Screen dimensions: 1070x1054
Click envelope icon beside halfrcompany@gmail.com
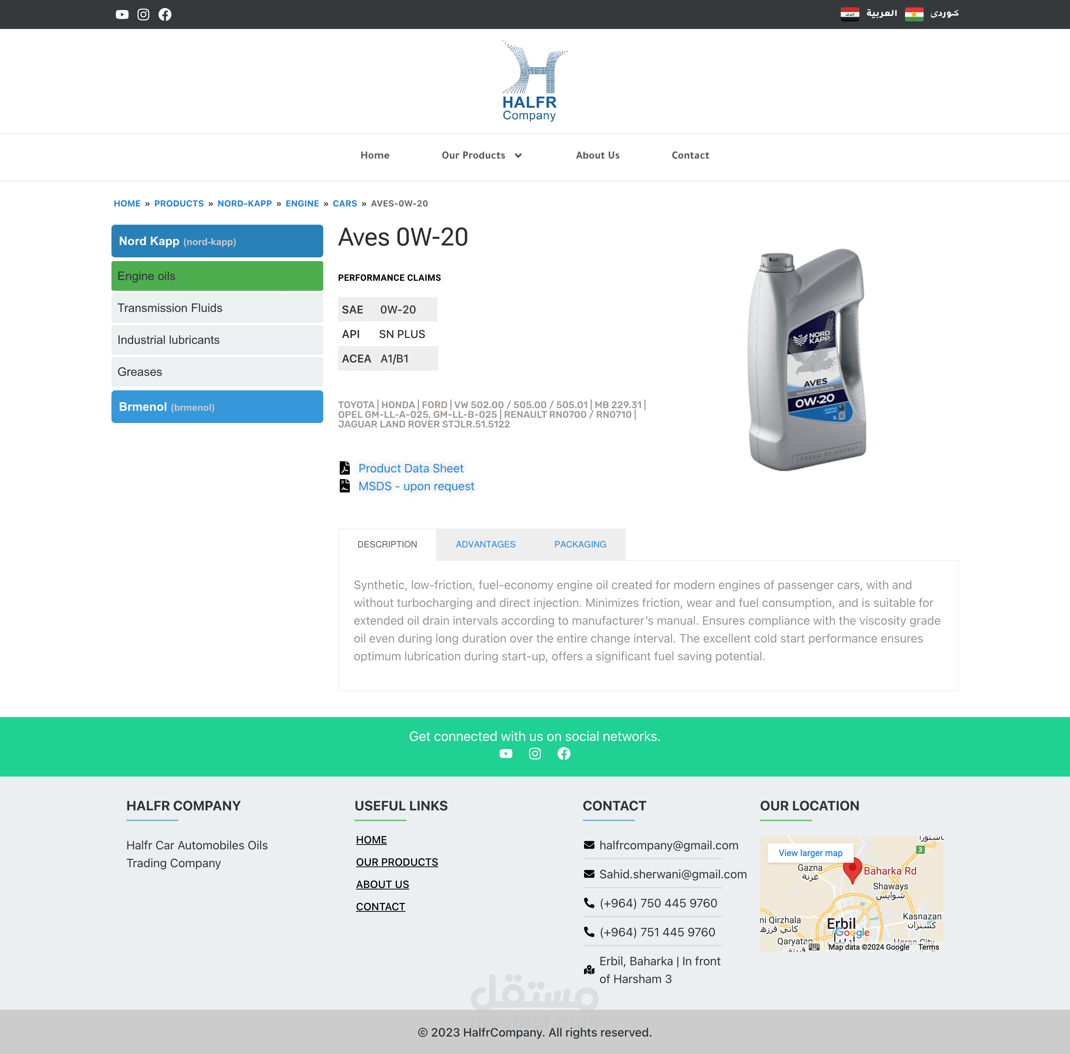point(589,845)
